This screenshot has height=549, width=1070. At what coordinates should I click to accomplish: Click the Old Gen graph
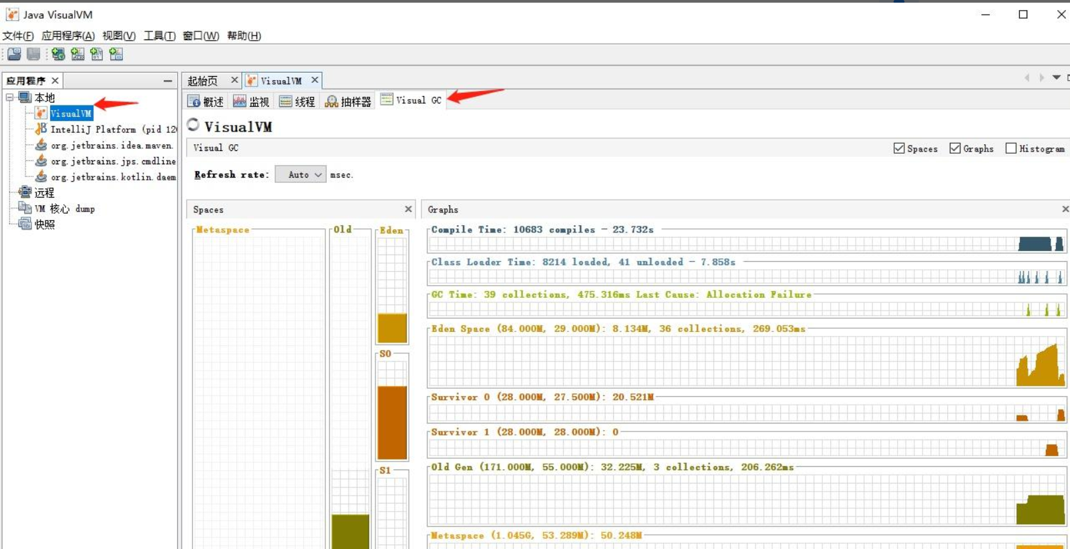pyautogui.click(x=747, y=499)
